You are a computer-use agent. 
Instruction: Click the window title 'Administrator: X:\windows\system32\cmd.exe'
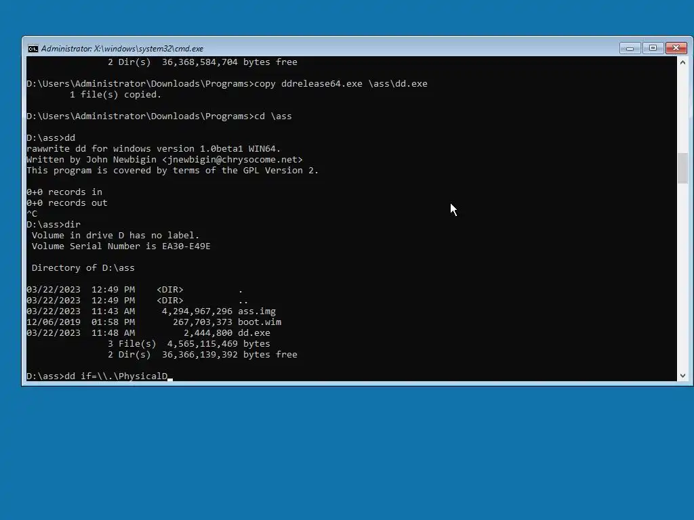[x=122, y=49]
